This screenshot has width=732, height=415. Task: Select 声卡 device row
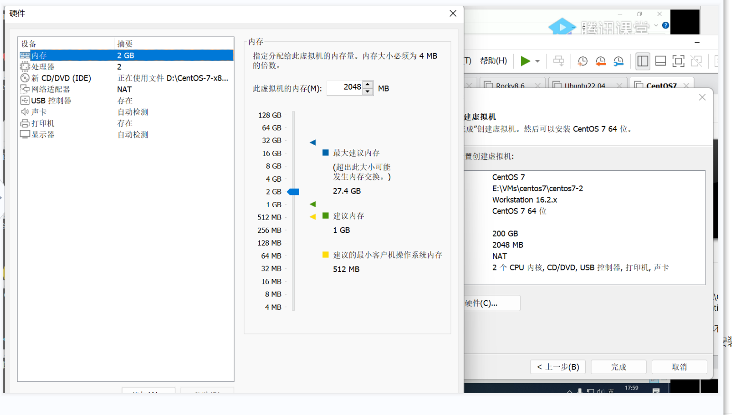tap(126, 112)
